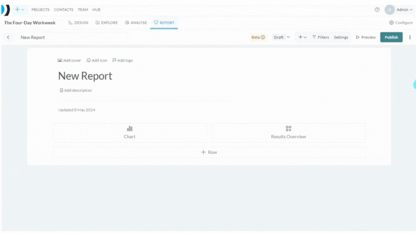Image resolution: width=416 pixels, height=234 pixels.
Task: Switch to the ANALYSE tab
Action: coord(135,22)
